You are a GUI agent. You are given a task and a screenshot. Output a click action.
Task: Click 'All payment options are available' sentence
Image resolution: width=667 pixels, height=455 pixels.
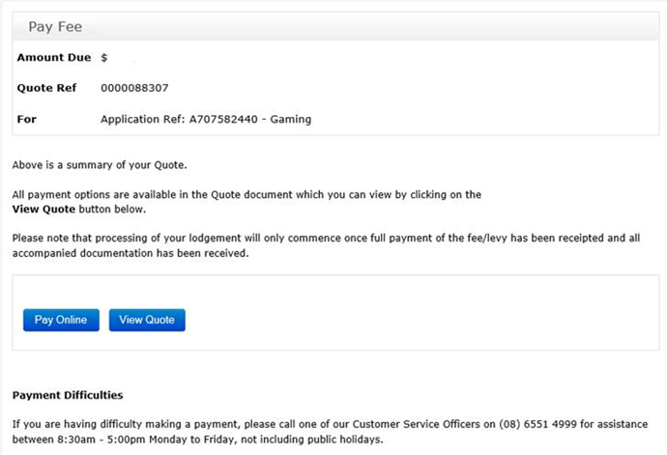246,194
